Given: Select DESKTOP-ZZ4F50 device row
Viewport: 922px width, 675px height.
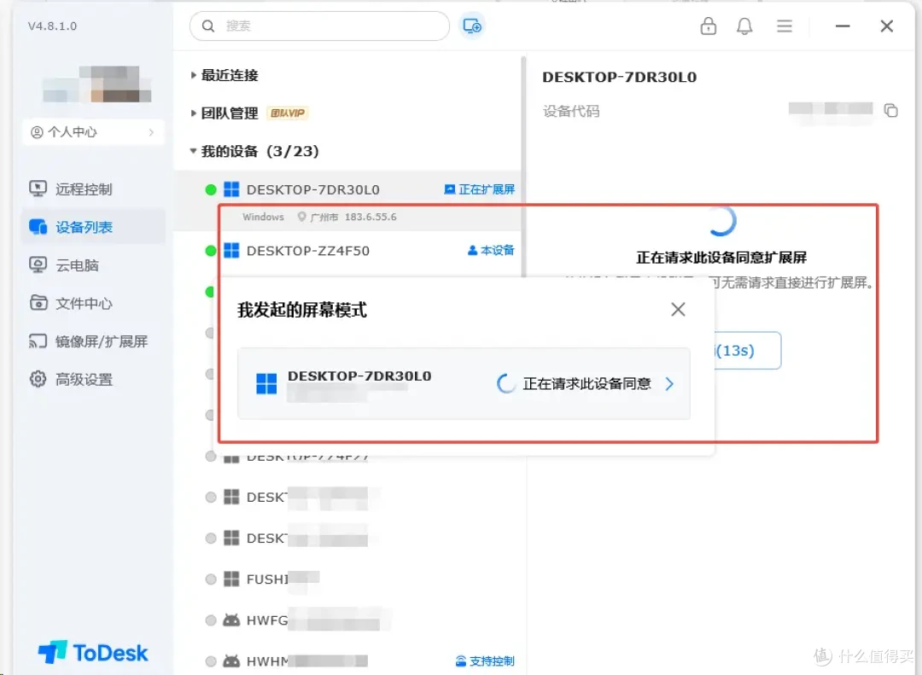Looking at the screenshot, I should pyautogui.click(x=347, y=251).
